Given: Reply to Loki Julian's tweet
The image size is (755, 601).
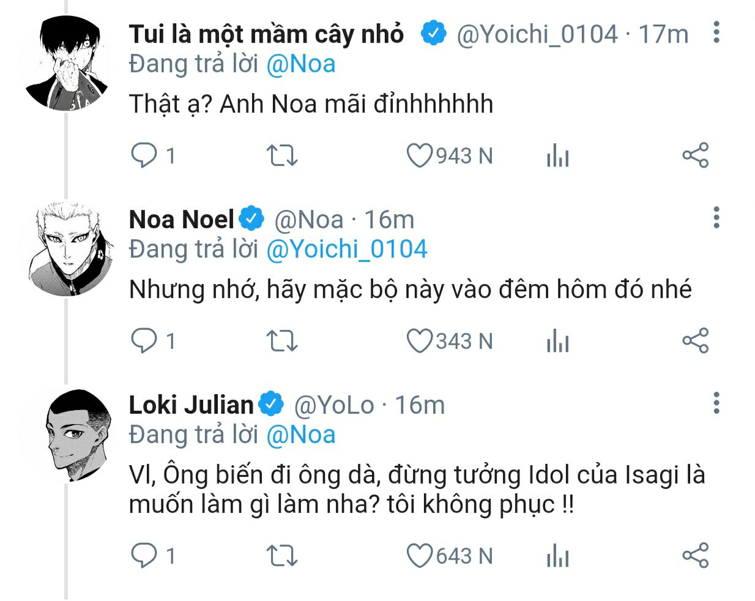Looking at the screenshot, I should (144, 556).
